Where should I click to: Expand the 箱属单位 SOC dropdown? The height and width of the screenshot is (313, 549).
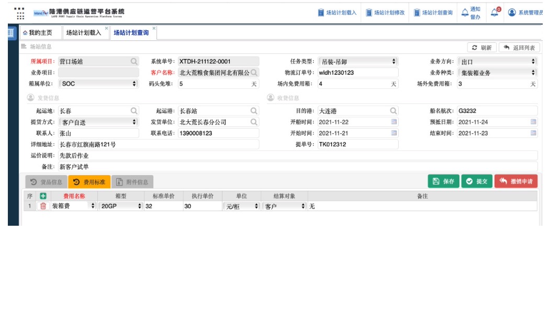pyautogui.click(x=98, y=84)
